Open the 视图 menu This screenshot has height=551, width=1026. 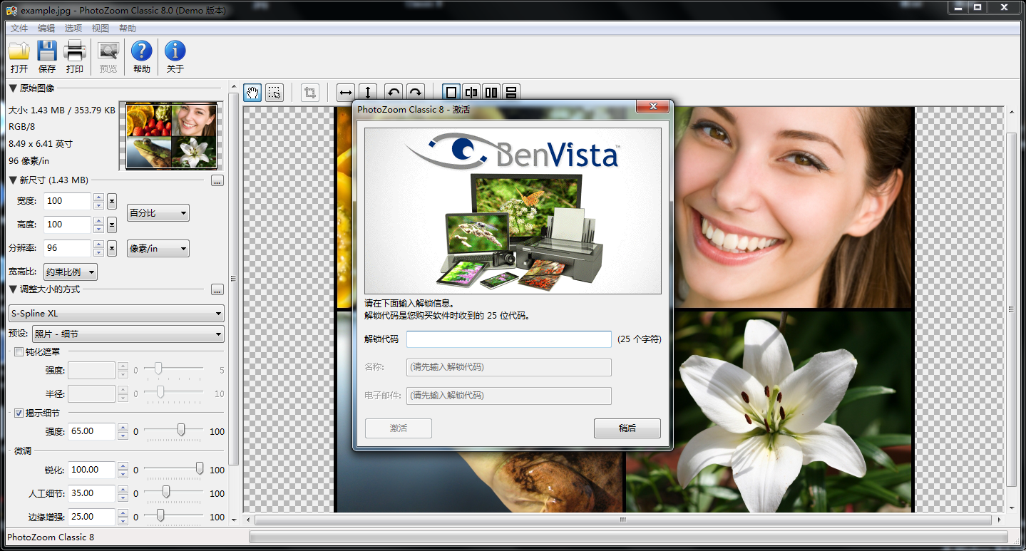(101, 29)
